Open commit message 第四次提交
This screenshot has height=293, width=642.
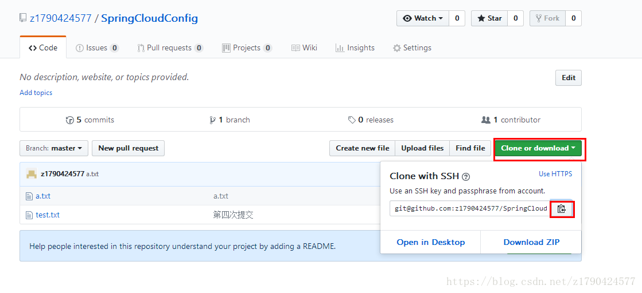click(234, 215)
